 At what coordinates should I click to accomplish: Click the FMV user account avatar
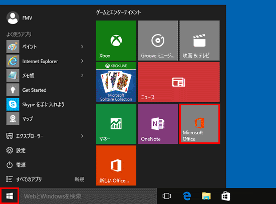point(13,18)
